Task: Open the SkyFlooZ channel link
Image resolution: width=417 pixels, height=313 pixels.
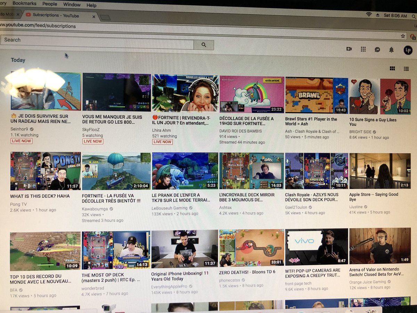Action: click(x=92, y=129)
